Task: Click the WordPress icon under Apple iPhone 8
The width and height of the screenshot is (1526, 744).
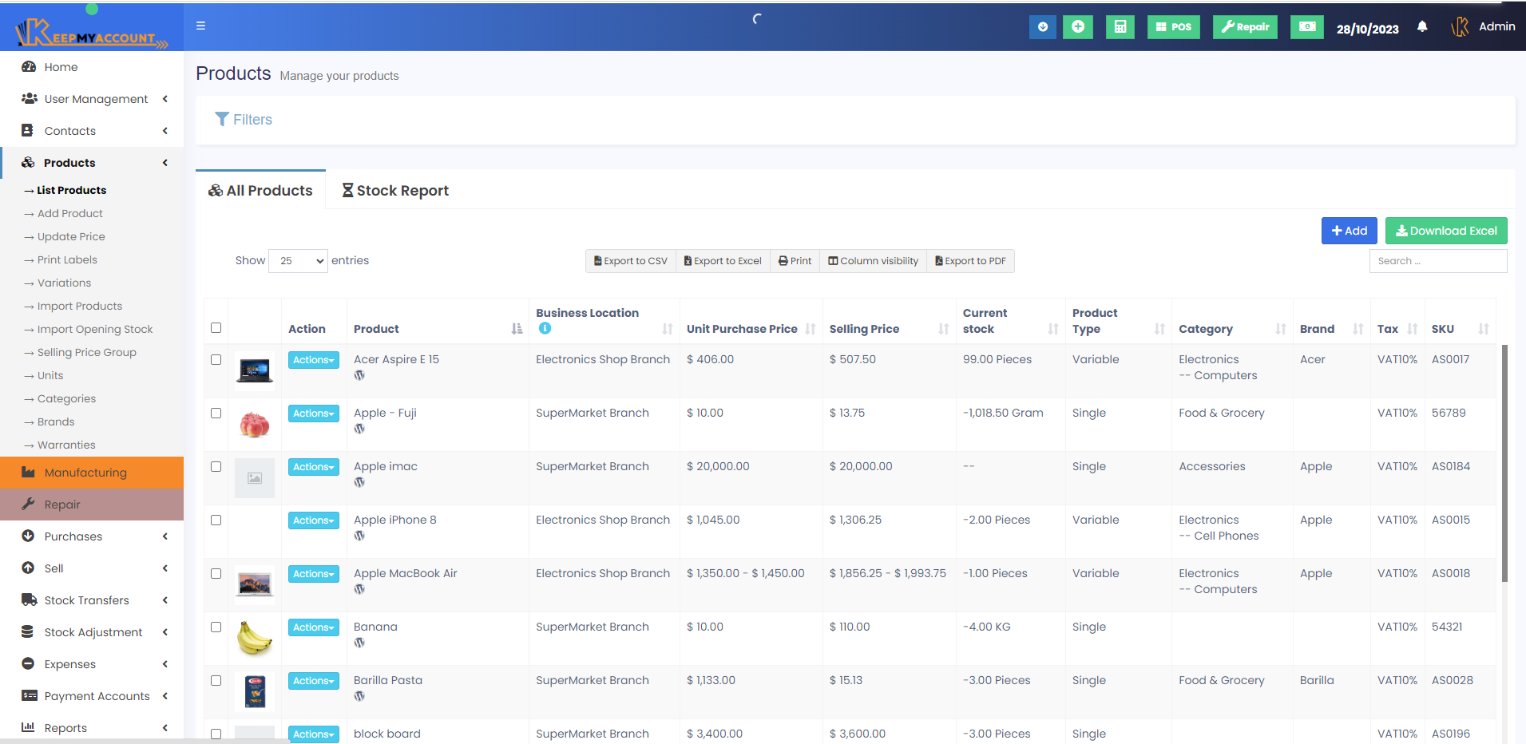Action: [359, 536]
